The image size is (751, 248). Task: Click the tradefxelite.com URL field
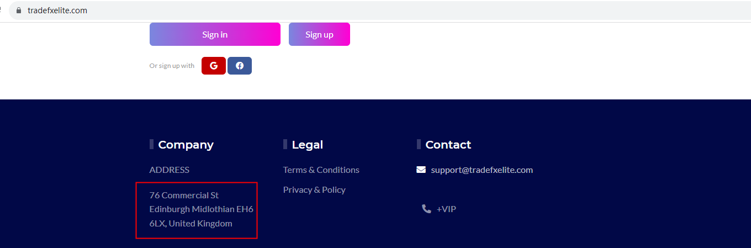coord(57,10)
